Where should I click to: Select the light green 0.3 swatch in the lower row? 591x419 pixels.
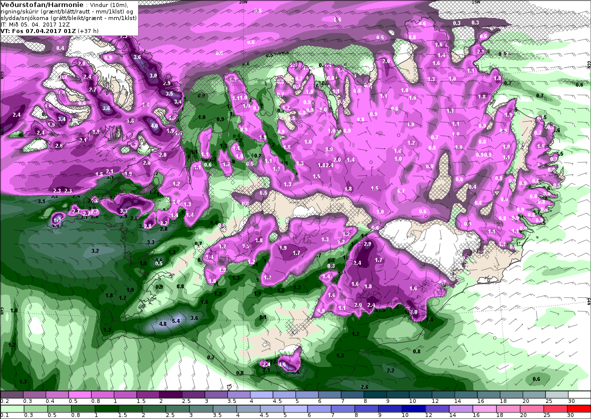(36, 409)
